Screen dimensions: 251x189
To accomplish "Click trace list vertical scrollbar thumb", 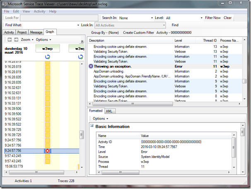I will (x=244, y=81).
